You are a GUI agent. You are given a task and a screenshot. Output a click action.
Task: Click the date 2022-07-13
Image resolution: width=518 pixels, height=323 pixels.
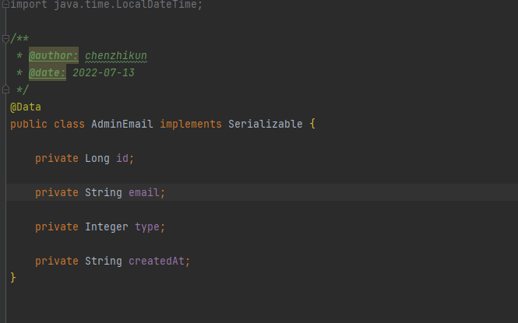tap(104, 72)
